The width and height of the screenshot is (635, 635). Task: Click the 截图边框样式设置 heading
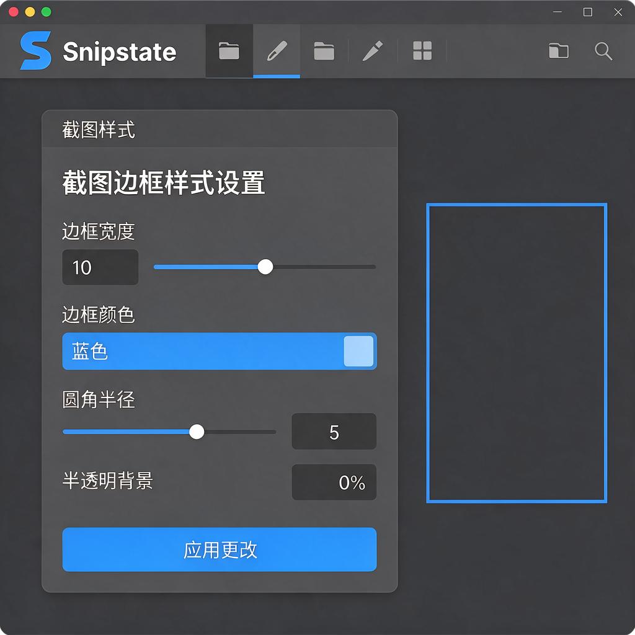tap(164, 183)
